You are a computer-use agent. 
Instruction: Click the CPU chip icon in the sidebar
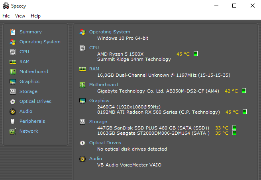point(13,52)
